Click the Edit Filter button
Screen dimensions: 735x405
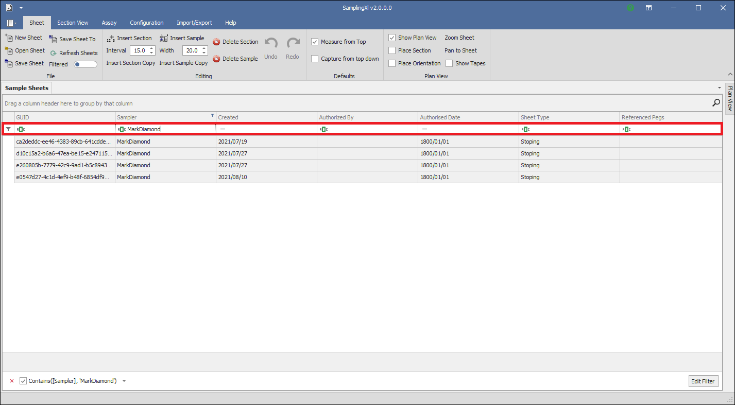703,381
